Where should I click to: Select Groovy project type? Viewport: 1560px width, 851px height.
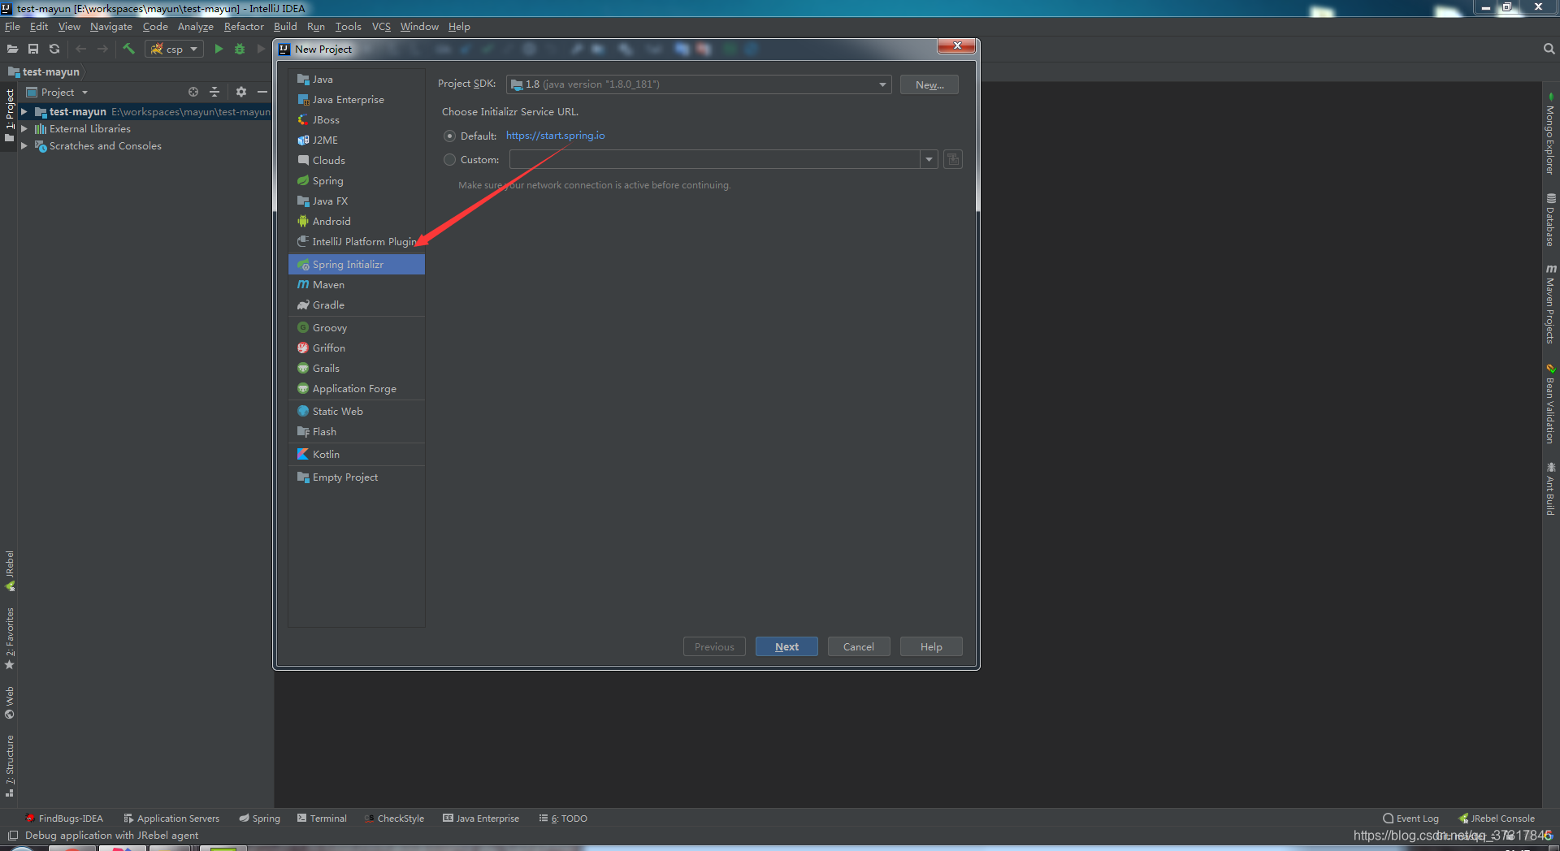tap(357, 327)
